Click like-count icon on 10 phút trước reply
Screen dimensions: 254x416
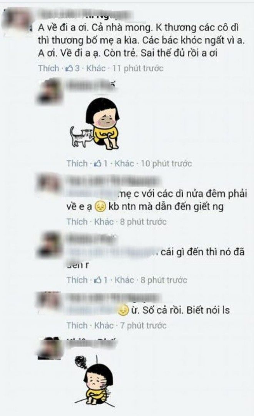click(98, 164)
